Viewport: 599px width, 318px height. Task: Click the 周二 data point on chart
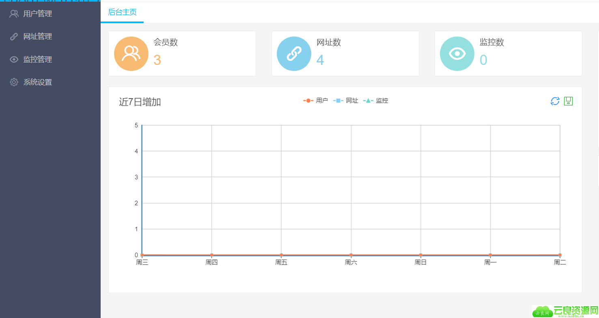(560, 255)
